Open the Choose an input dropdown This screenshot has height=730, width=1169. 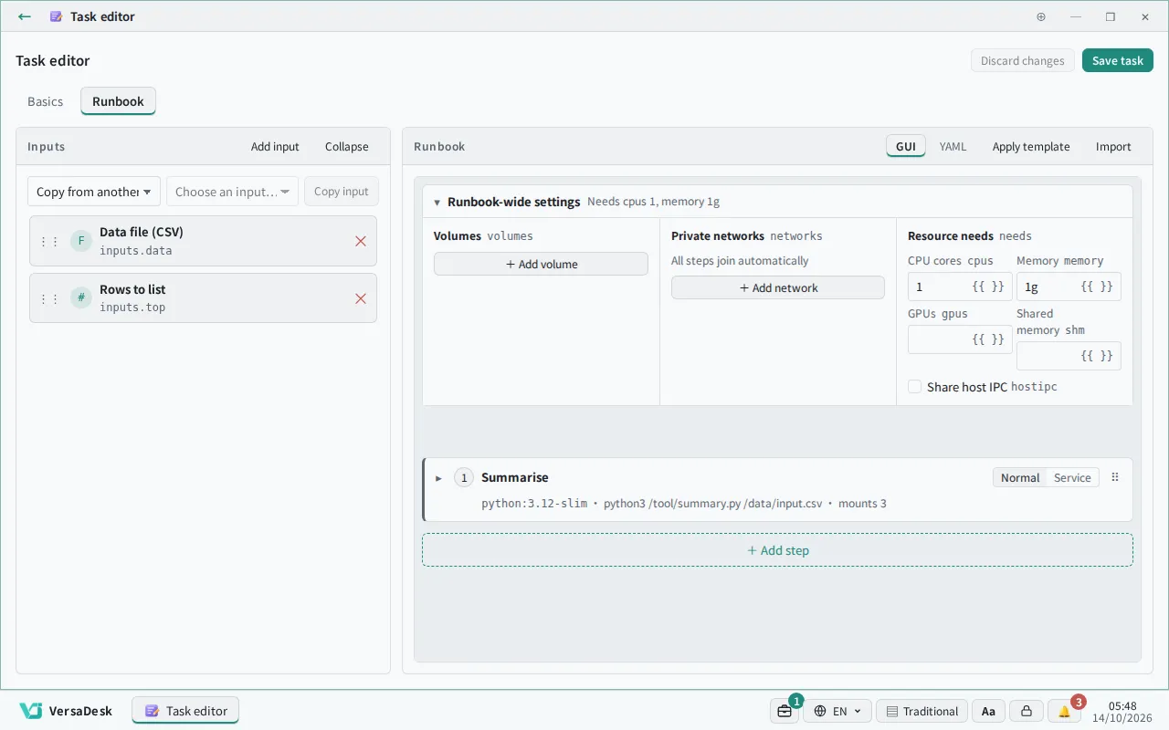[232, 192]
